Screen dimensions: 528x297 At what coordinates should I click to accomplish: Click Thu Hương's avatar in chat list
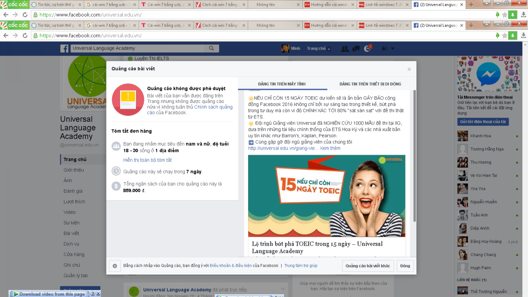coord(462,162)
